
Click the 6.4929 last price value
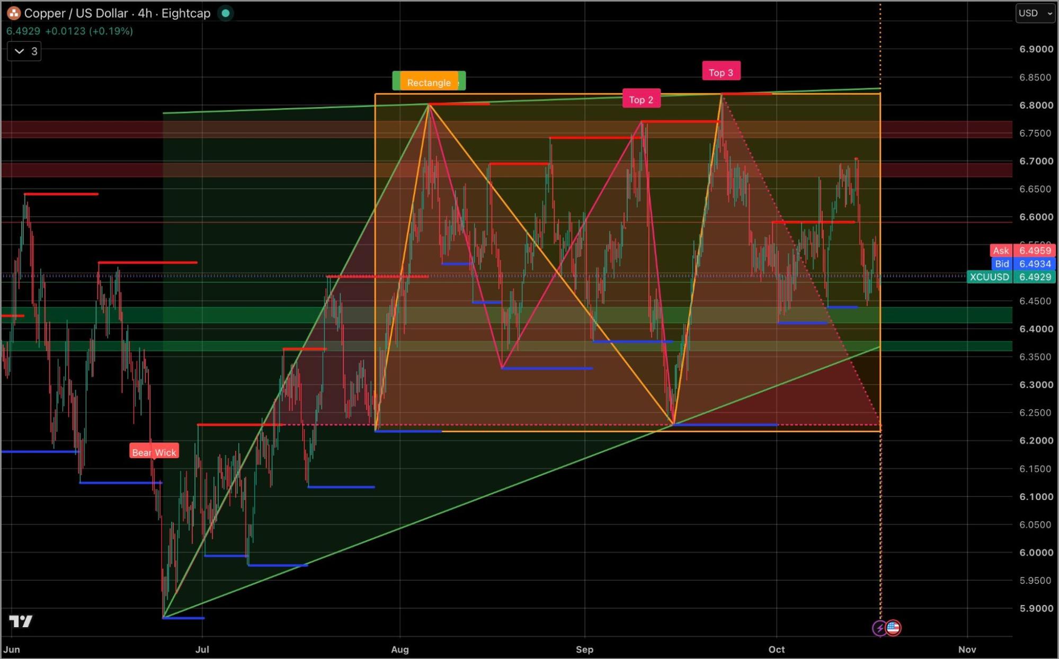pos(23,31)
